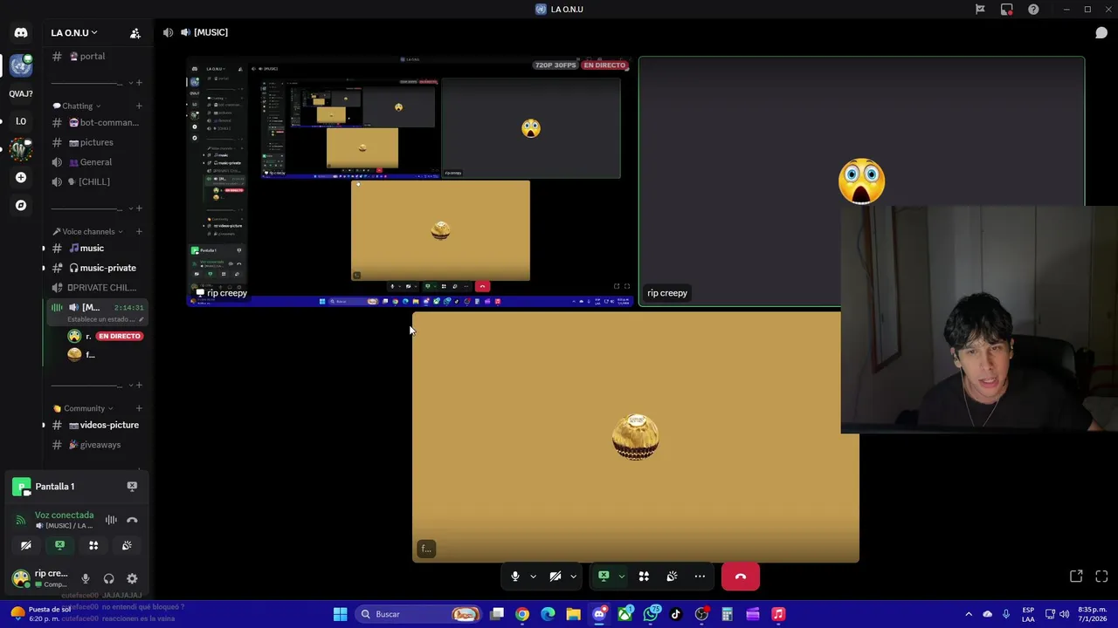Open microphone options arrow in the call bar
The height and width of the screenshot is (628, 1118).
click(x=533, y=577)
